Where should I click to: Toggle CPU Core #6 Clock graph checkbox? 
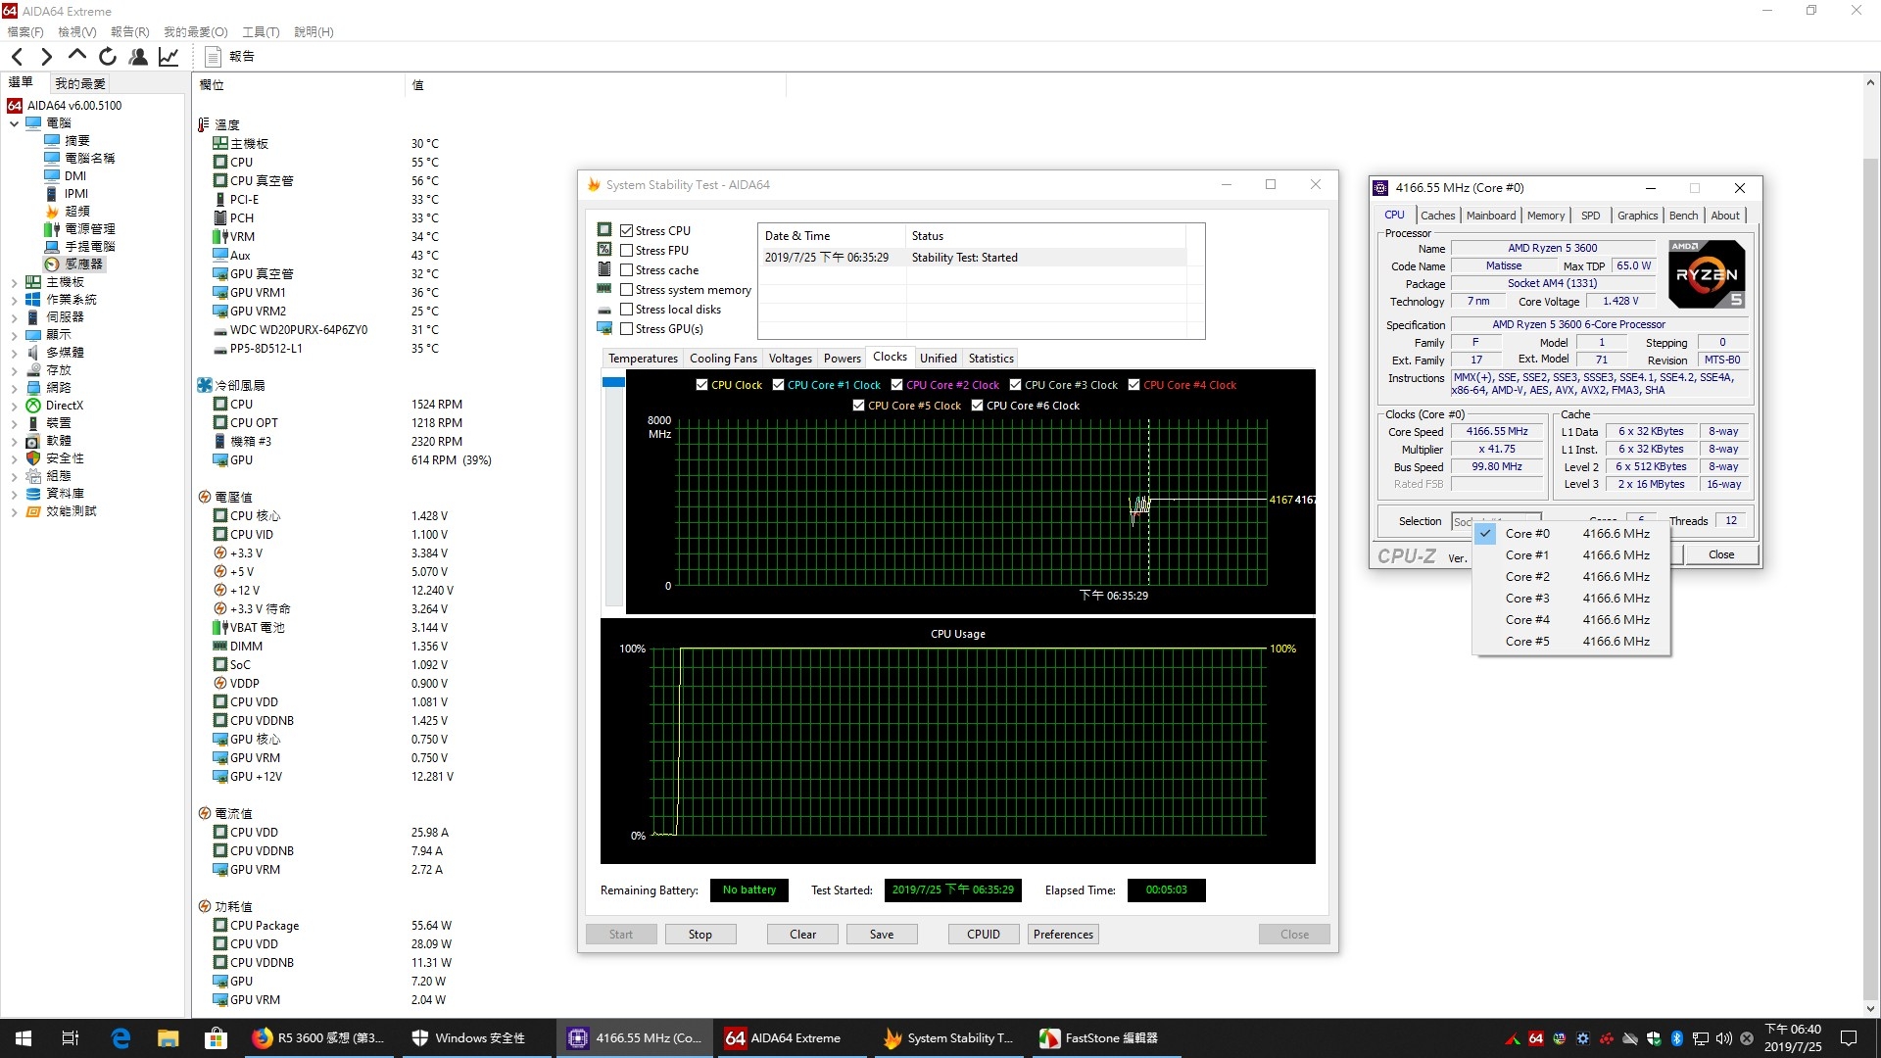[x=977, y=406]
